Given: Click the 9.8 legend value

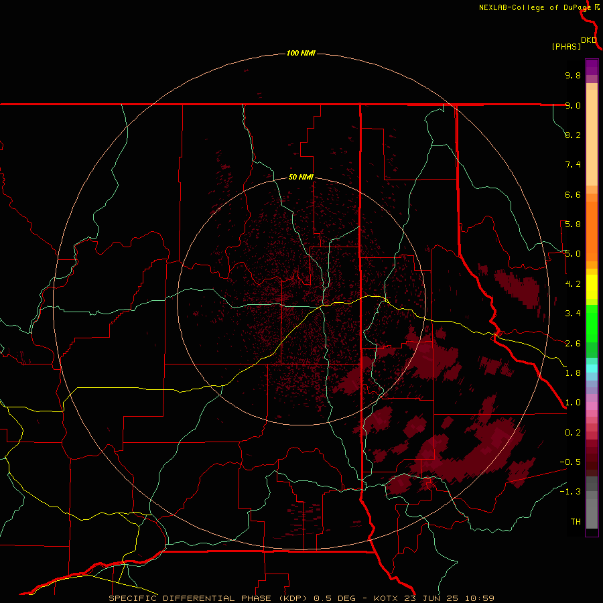Looking at the screenshot, I should point(573,75).
